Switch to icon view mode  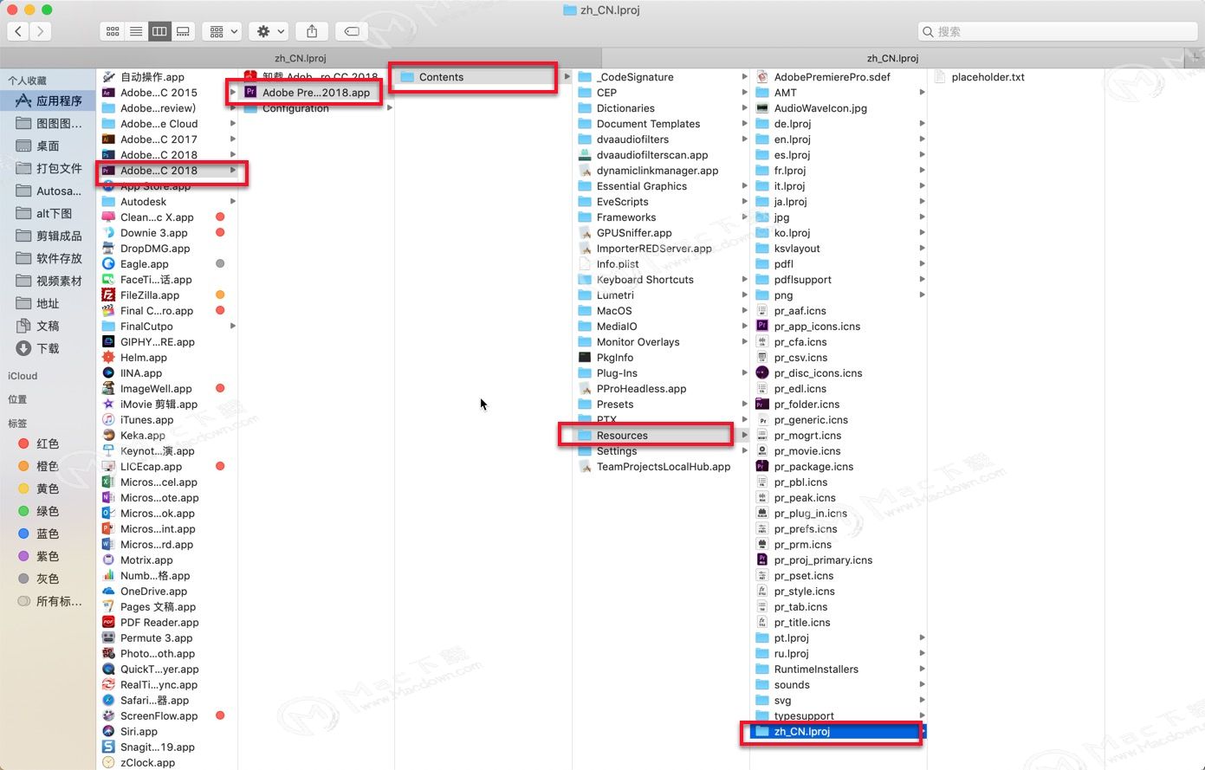[x=113, y=31]
